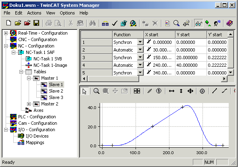Select the Mappings tree item
This screenshot has width=238, height=167.
pos(35,142)
